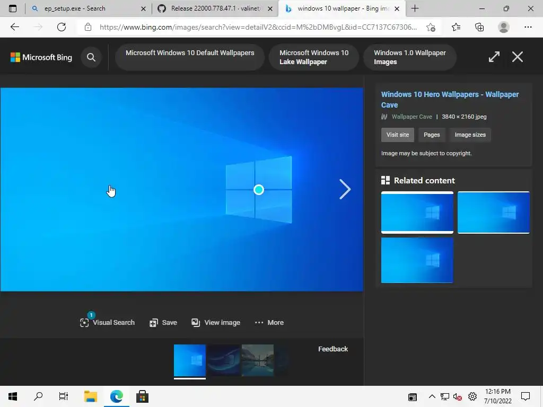Open Edge Settings and more menu
The height and width of the screenshot is (407, 543).
[528, 27]
